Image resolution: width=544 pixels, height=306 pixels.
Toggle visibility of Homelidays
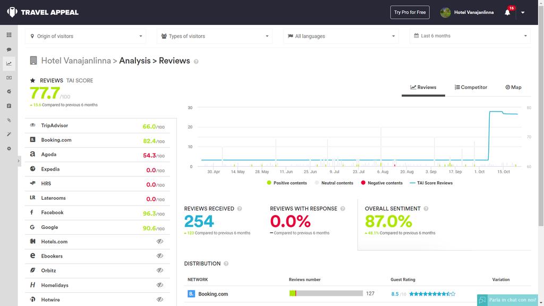tap(159, 285)
